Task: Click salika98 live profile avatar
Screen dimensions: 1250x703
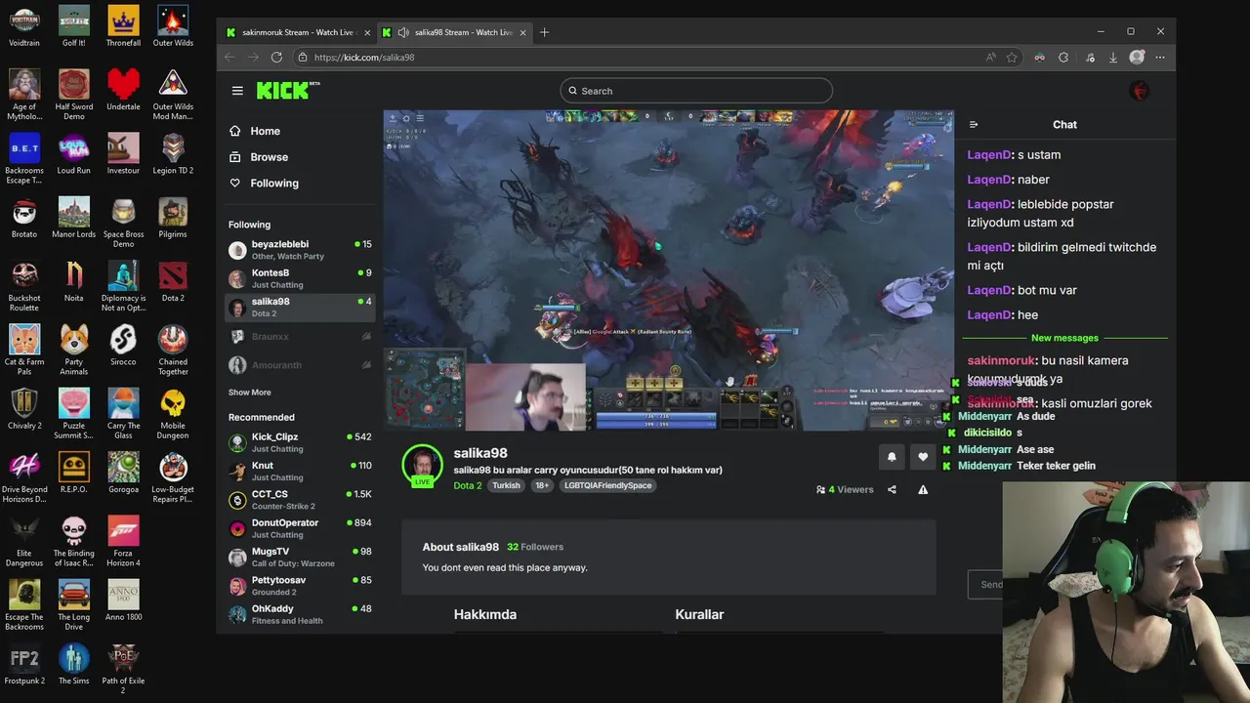Action: click(x=423, y=465)
